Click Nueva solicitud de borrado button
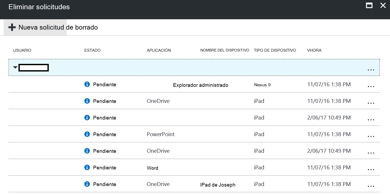Screen dimensions: 390x195 [53, 27]
